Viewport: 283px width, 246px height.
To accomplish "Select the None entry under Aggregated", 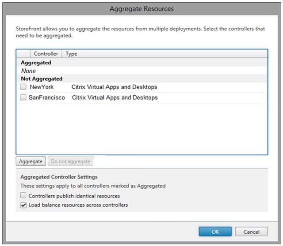I will pyautogui.click(x=28, y=71).
